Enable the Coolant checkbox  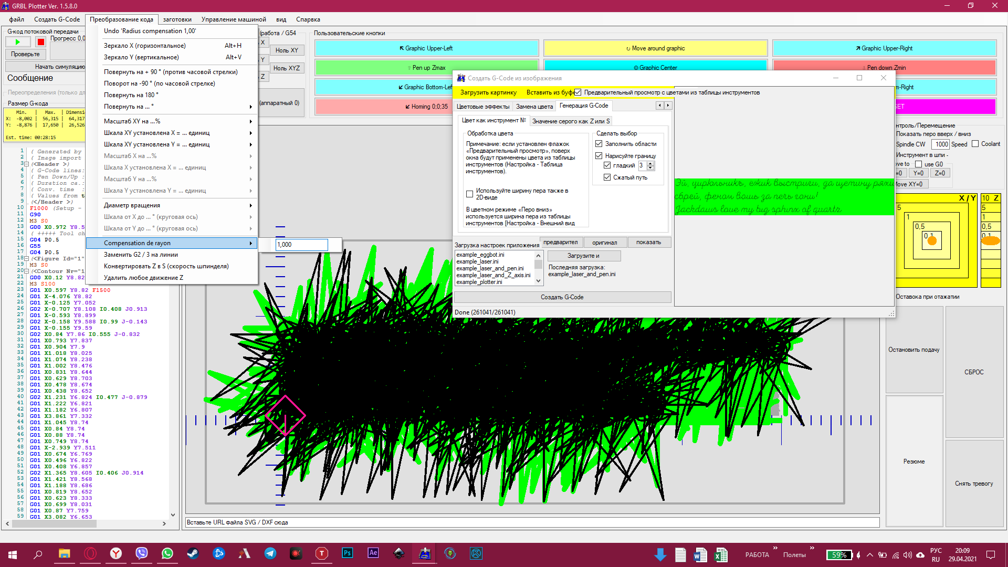975,143
